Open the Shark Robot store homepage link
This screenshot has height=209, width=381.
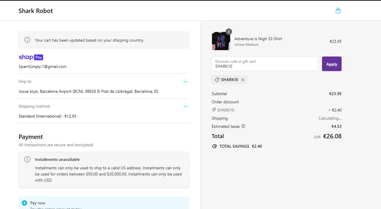pos(36,11)
